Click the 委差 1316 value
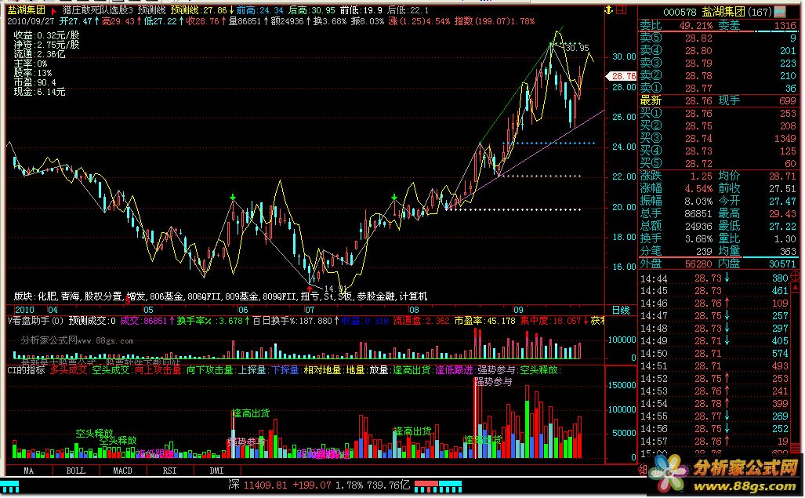805x498 pixels. (x=785, y=26)
